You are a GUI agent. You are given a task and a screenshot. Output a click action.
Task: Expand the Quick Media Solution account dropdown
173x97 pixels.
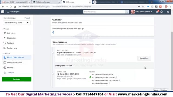click(151, 12)
